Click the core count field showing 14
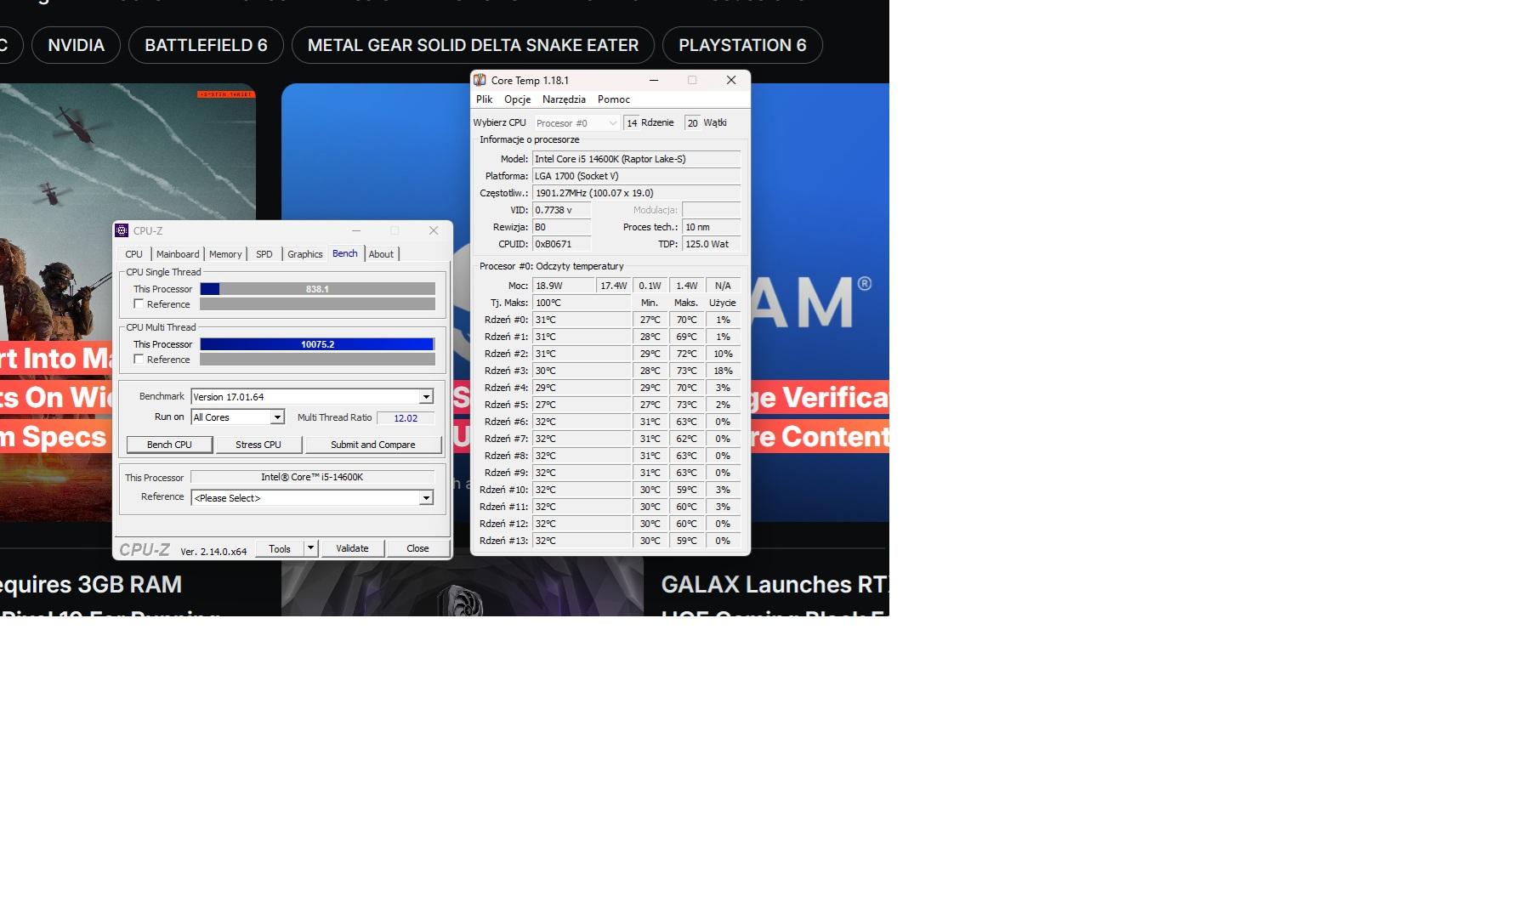Screen dimensions: 1533x913 (632, 123)
